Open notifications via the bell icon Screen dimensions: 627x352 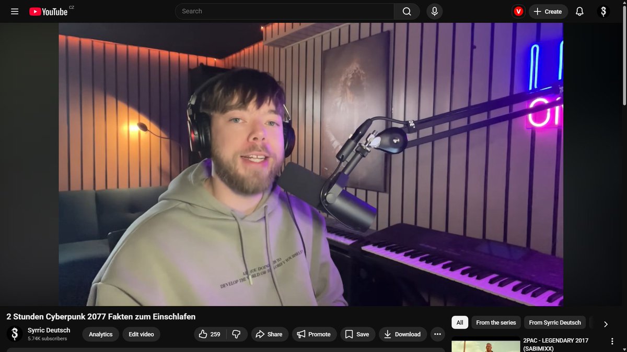579,11
